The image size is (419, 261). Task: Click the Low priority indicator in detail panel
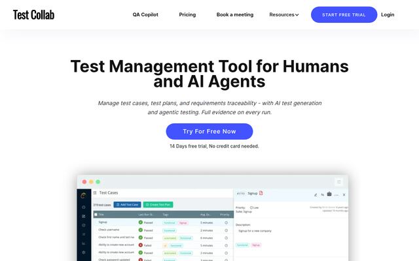[x=254, y=207]
